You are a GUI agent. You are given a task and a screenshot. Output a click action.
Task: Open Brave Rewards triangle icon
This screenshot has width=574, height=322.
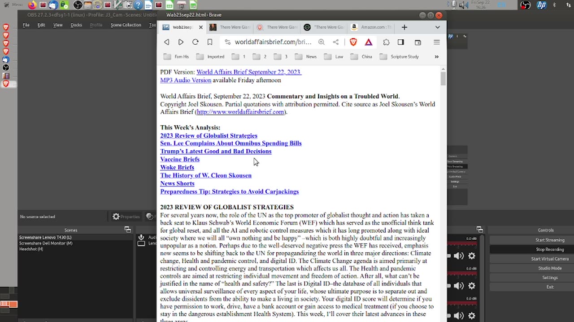coord(369,42)
